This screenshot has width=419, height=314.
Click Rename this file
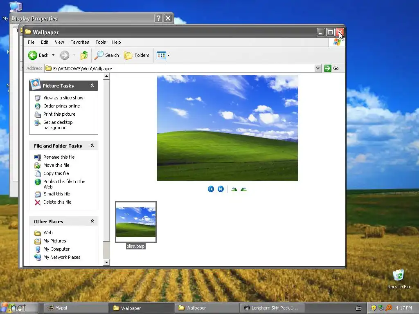point(59,157)
